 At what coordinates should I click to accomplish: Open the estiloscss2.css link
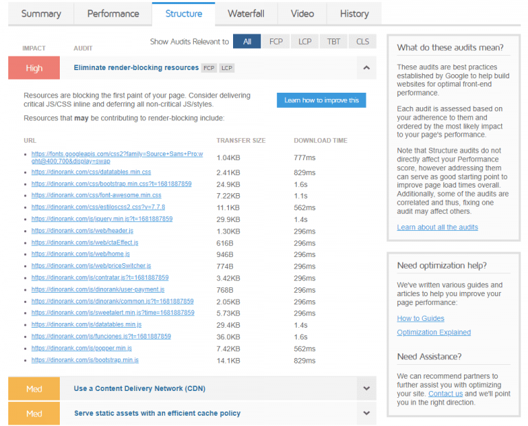(98, 207)
